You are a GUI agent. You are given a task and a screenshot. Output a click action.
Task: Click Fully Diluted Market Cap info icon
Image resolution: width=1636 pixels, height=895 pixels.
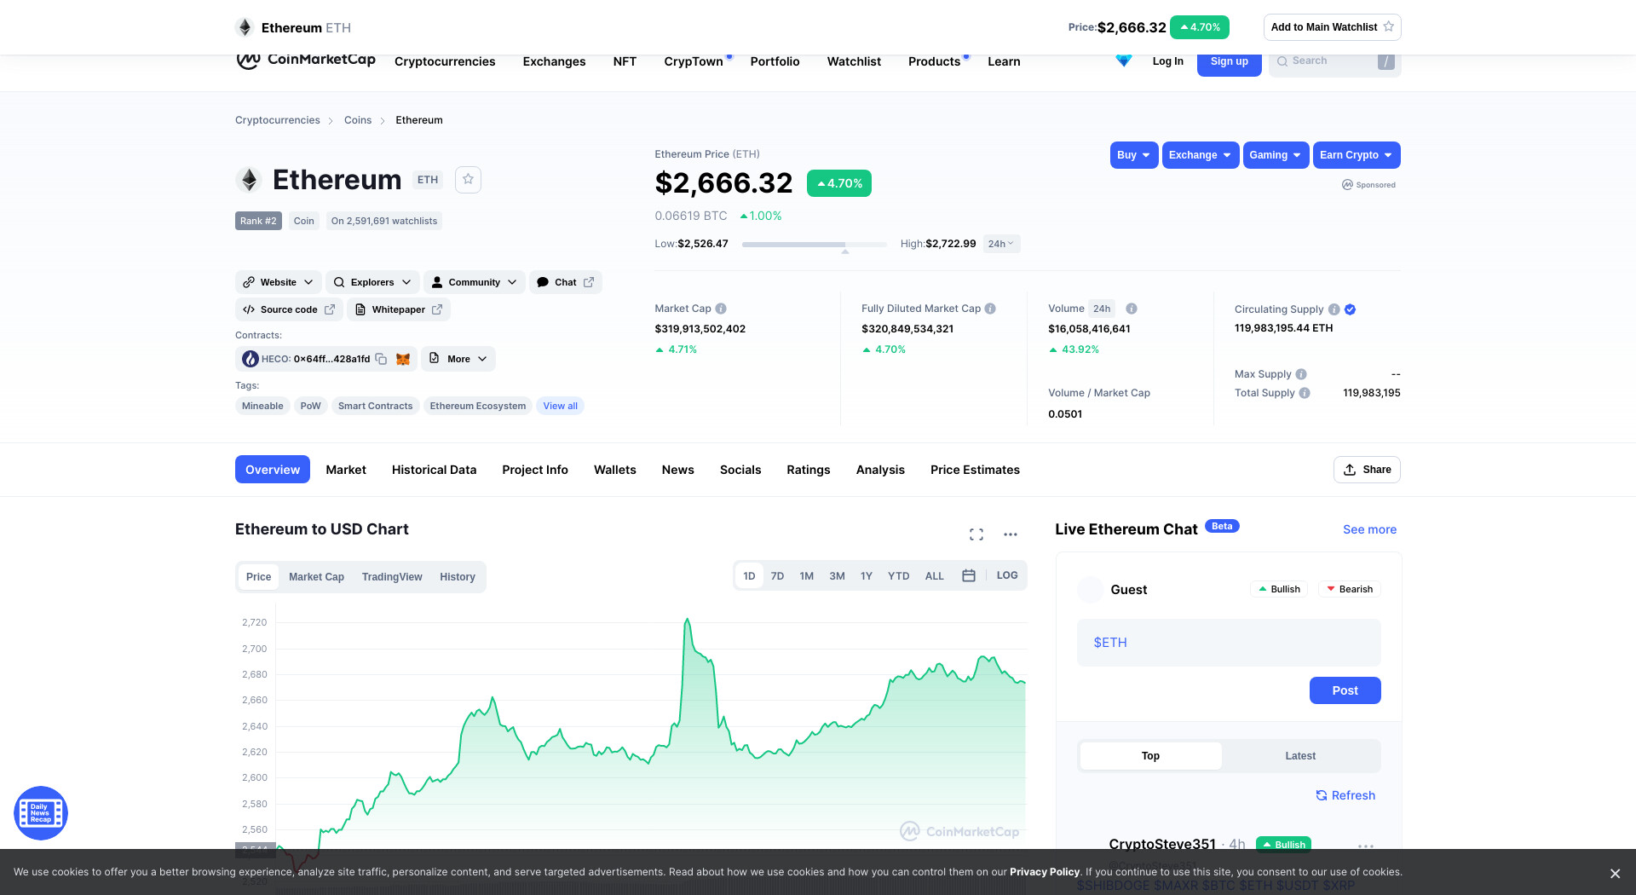[990, 309]
